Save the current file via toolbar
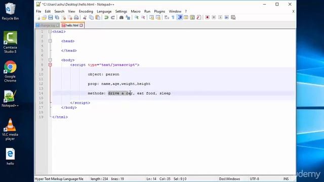Screen dimensions: 324x182 click(51, 18)
